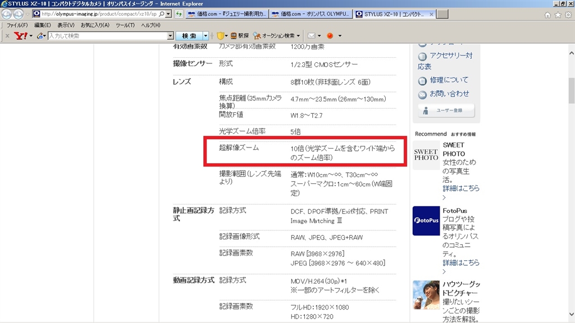Click the Yahoo! Y! logo icon
Screen dimensions: 575x323
point(21,35)
